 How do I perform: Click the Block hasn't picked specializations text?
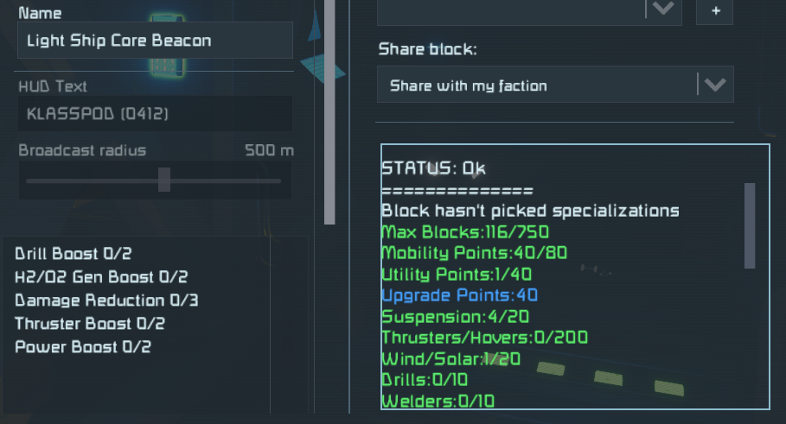click(530, 211)
